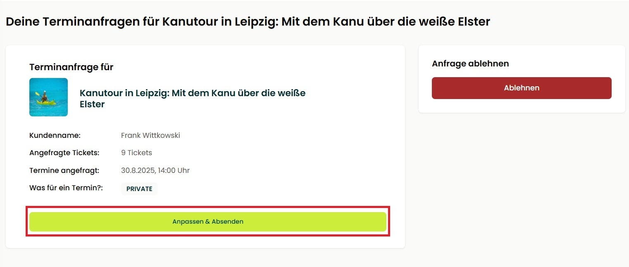Viewport: 629px width, 267px height.
Task: Click the Was für ein Termin? label
Action: pyautogui.click(x=66, y=188)
